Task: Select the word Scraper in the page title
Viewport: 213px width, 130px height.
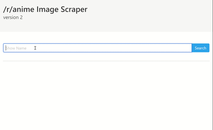Action: (x=74, y=9)
